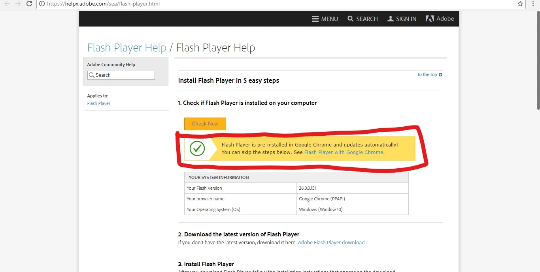Click the Your Flash Version row label
This screenshot has height=272, width=540.
click(x=204, y=188)
